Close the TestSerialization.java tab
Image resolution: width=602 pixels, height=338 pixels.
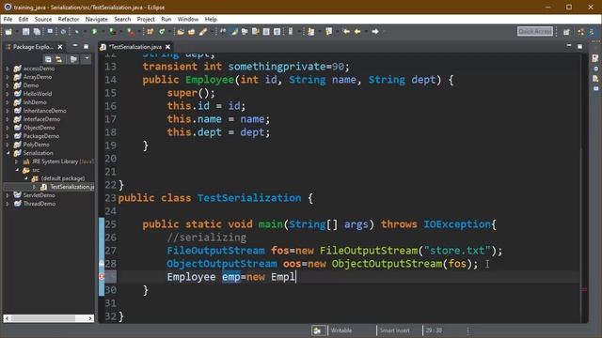point(167,47)
